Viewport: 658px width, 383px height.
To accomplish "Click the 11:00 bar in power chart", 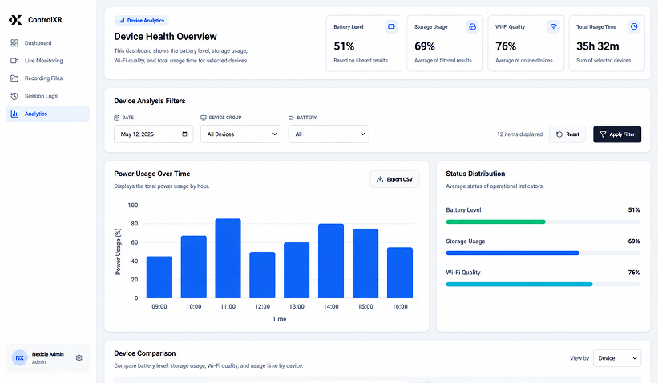I will coord(228,258).
